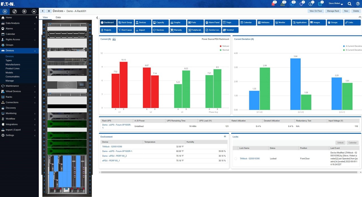362x197 pixels.
Task: Open Consumables under Devices
Action: 12,77
